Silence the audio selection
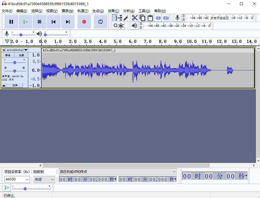 [166, 18]
